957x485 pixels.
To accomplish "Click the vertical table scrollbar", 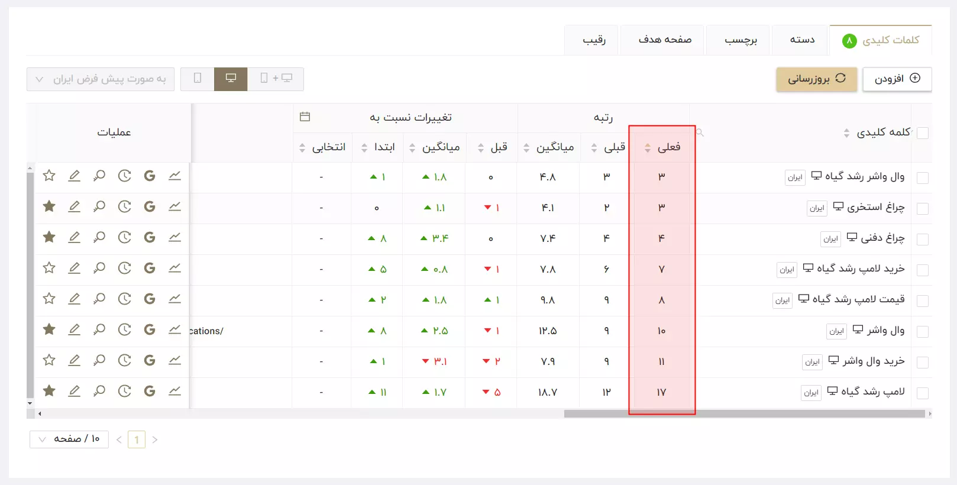I will pos(30,285).
